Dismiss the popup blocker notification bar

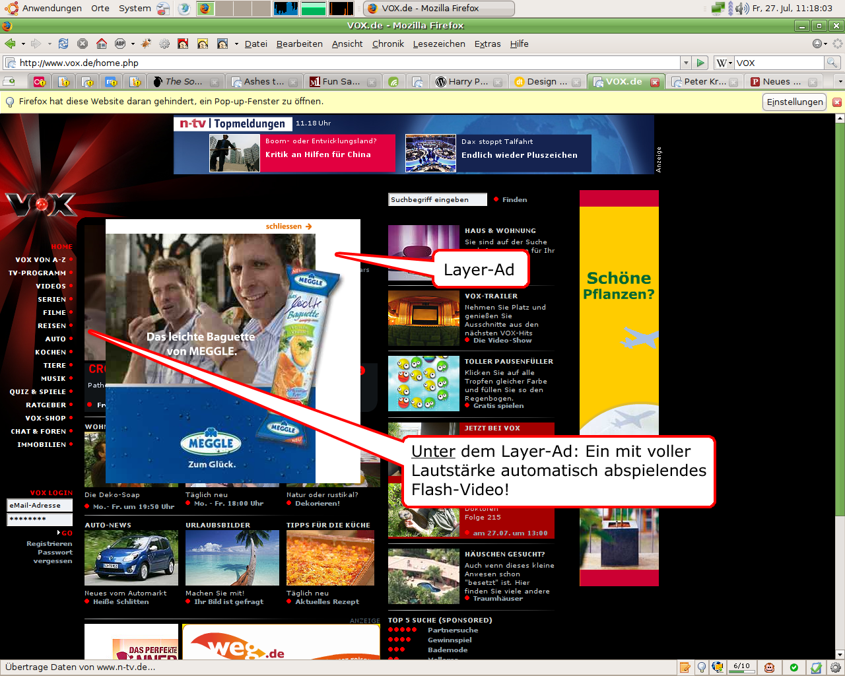(837, 102)
